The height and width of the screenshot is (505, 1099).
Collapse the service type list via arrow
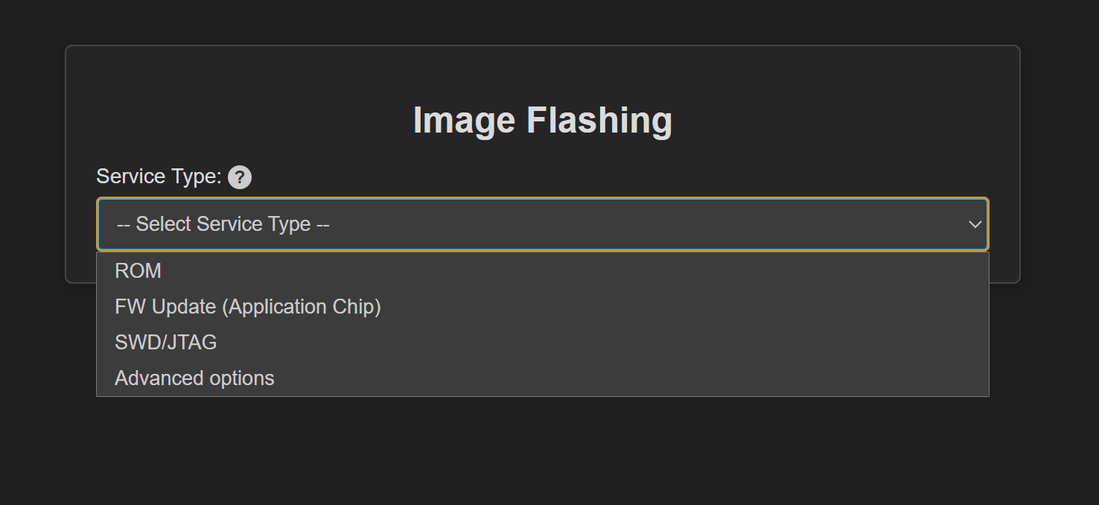click(x=974, y=224)
